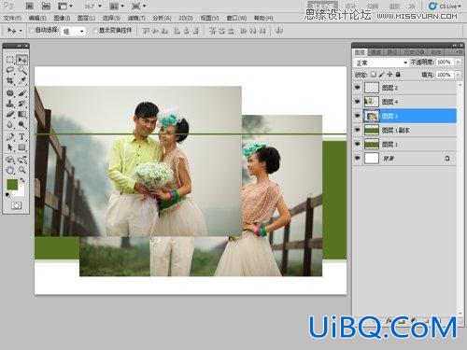The width and height of the screenshot is (467, 350).
Task: Open the Image menu (图像)
Action: [x=62, y=19]
